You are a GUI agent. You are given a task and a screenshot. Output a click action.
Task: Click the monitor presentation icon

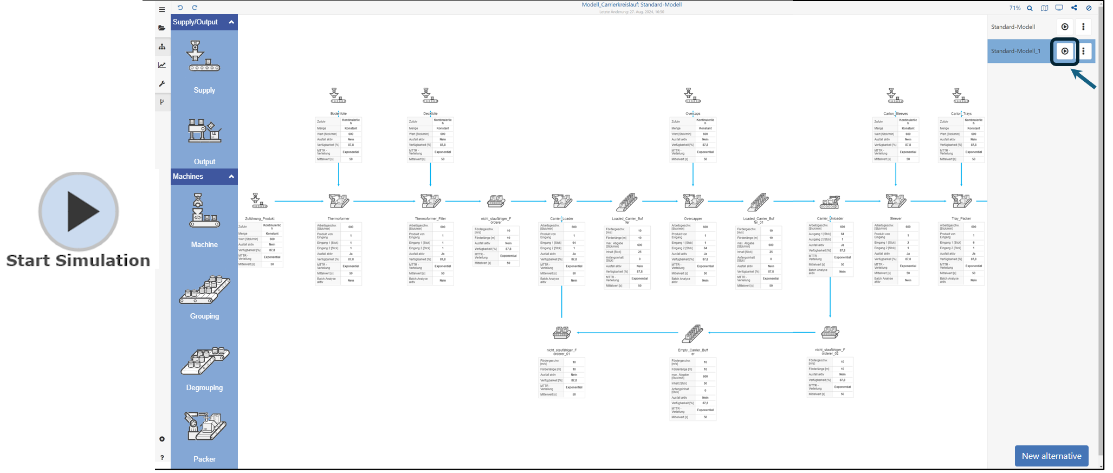pyautogui.click(x=1059, y=8)
